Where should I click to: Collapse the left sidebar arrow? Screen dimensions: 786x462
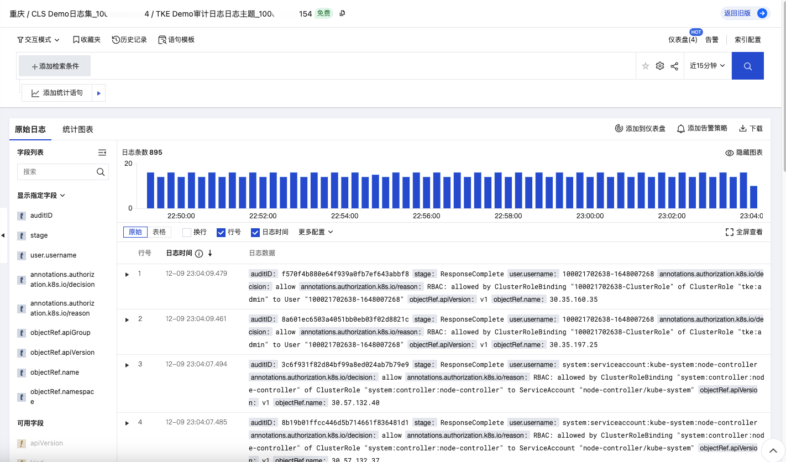[3, 235]
